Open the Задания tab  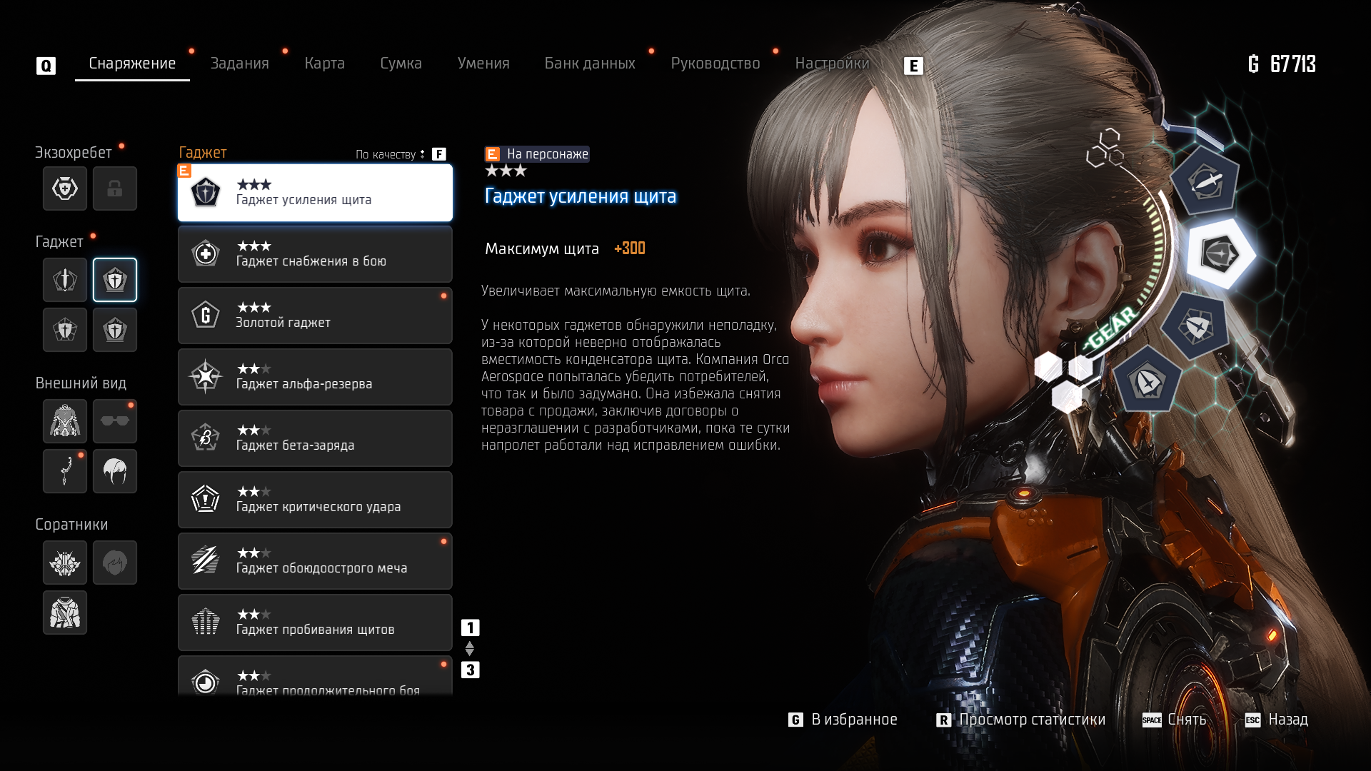[x=239, y=64]
